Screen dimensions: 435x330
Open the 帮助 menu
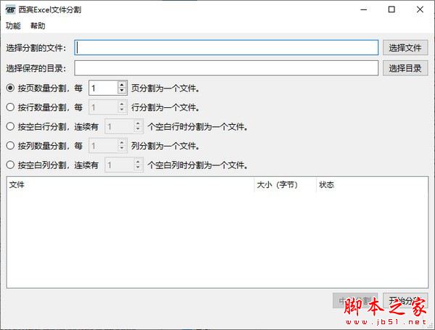(38, 26)
